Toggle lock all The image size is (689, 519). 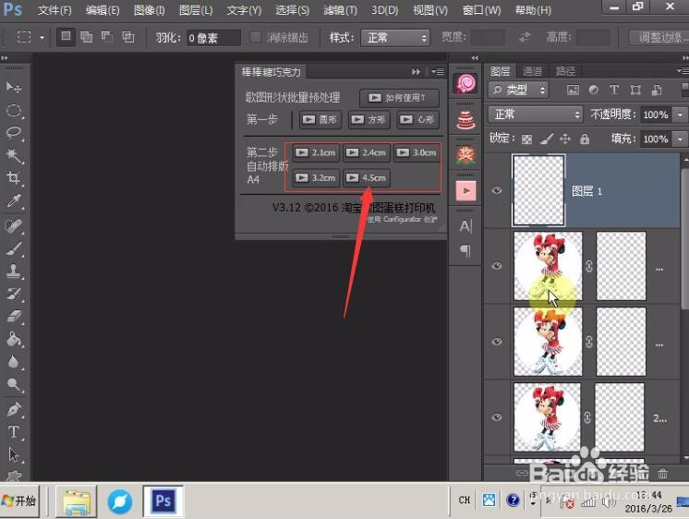[x=585, y=139]
